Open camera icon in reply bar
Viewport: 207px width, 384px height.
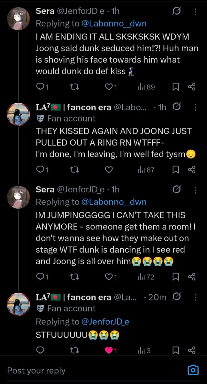pos(193,371)
